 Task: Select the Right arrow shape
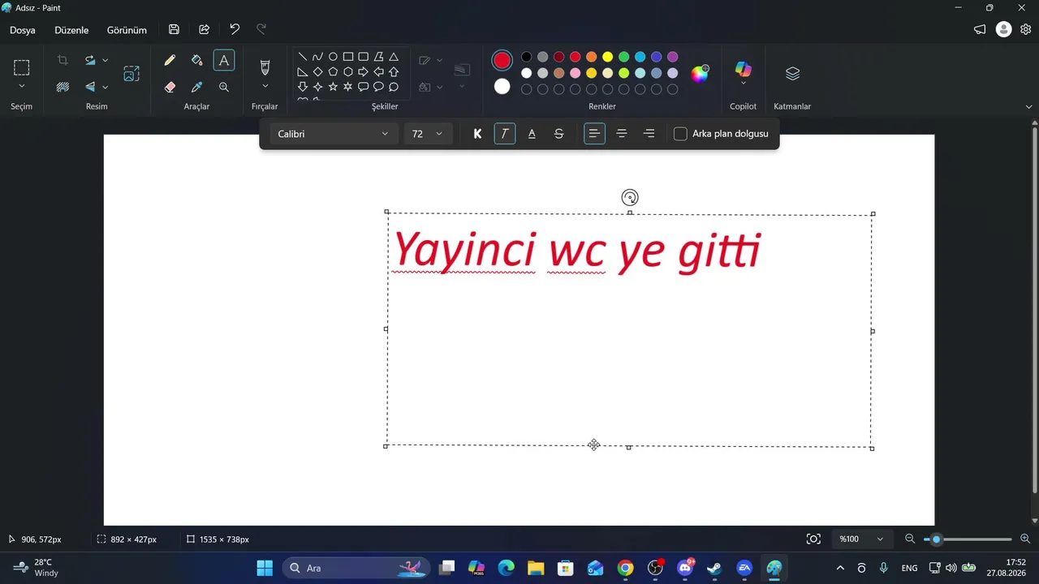click(x=363, y=72)
